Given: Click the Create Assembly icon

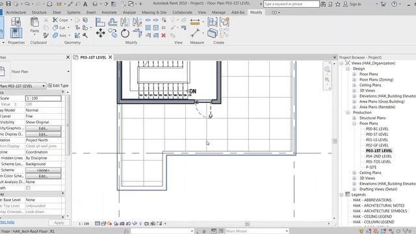Looking at the screenshot, I should [213, 21].
